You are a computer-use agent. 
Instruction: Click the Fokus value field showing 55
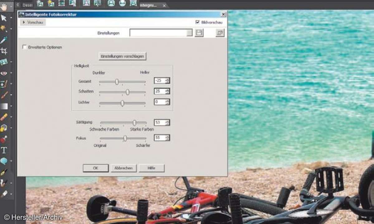coord(160,138)
